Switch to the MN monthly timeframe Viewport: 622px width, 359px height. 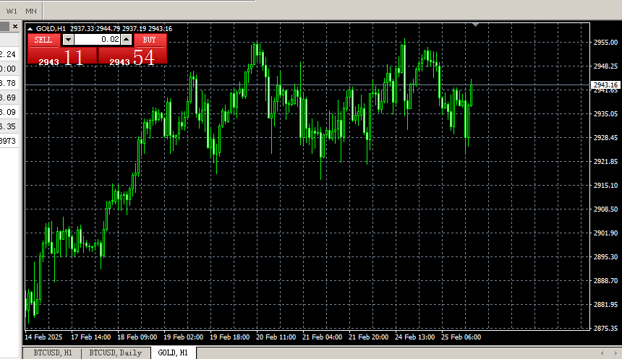[31, 11]
